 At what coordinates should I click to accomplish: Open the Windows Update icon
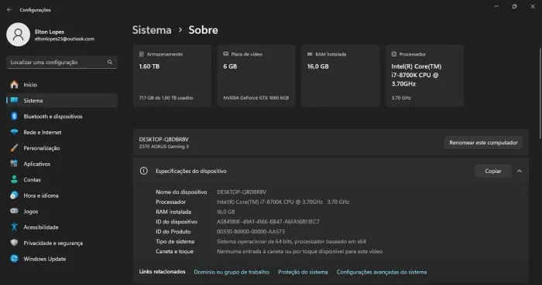(x=14, y=259)
